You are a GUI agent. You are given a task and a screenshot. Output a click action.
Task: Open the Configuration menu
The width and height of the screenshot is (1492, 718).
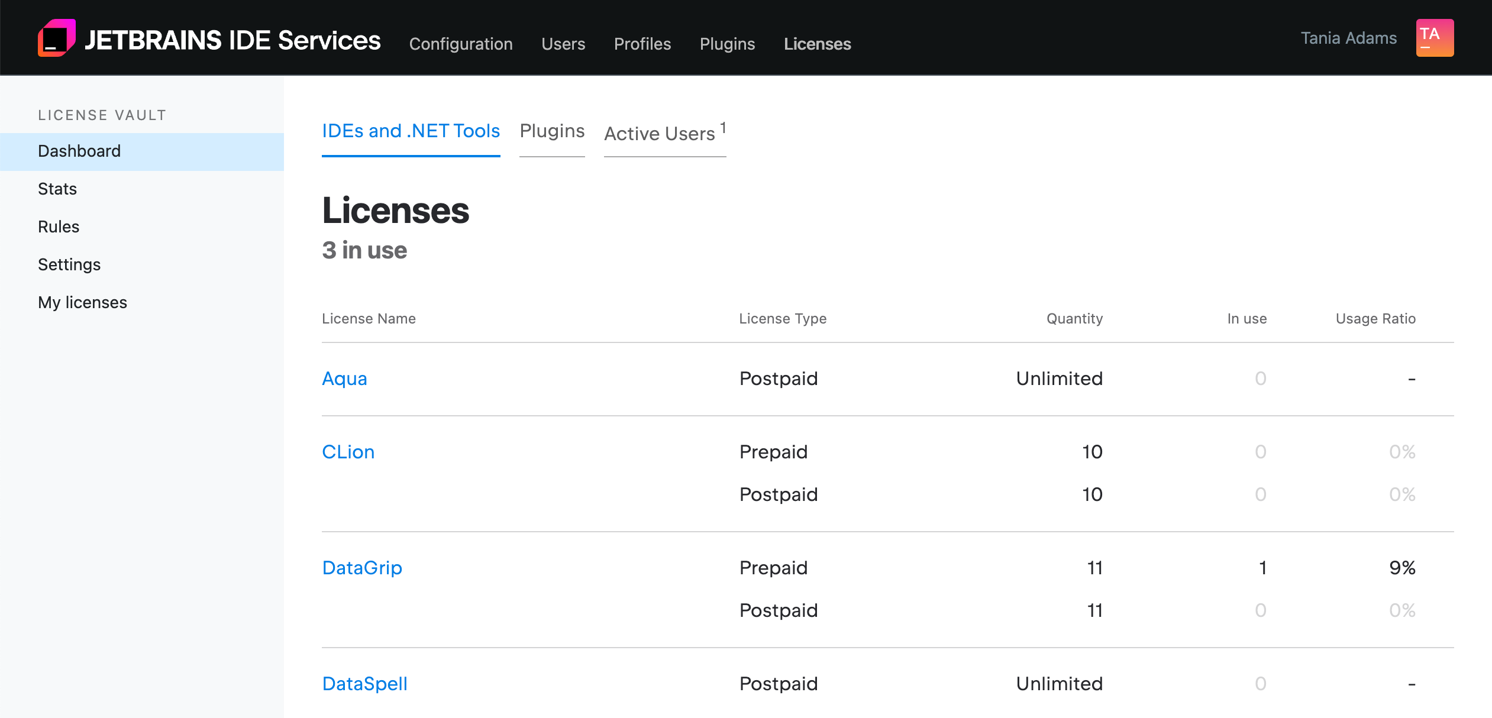point(460,44)
